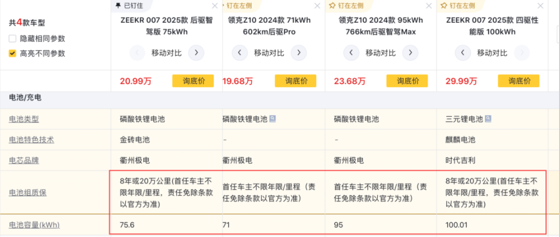559x237 pixels.
Task: Pin 领克Z10 95kWh column to the left
Action: click(x=346, y=6)
